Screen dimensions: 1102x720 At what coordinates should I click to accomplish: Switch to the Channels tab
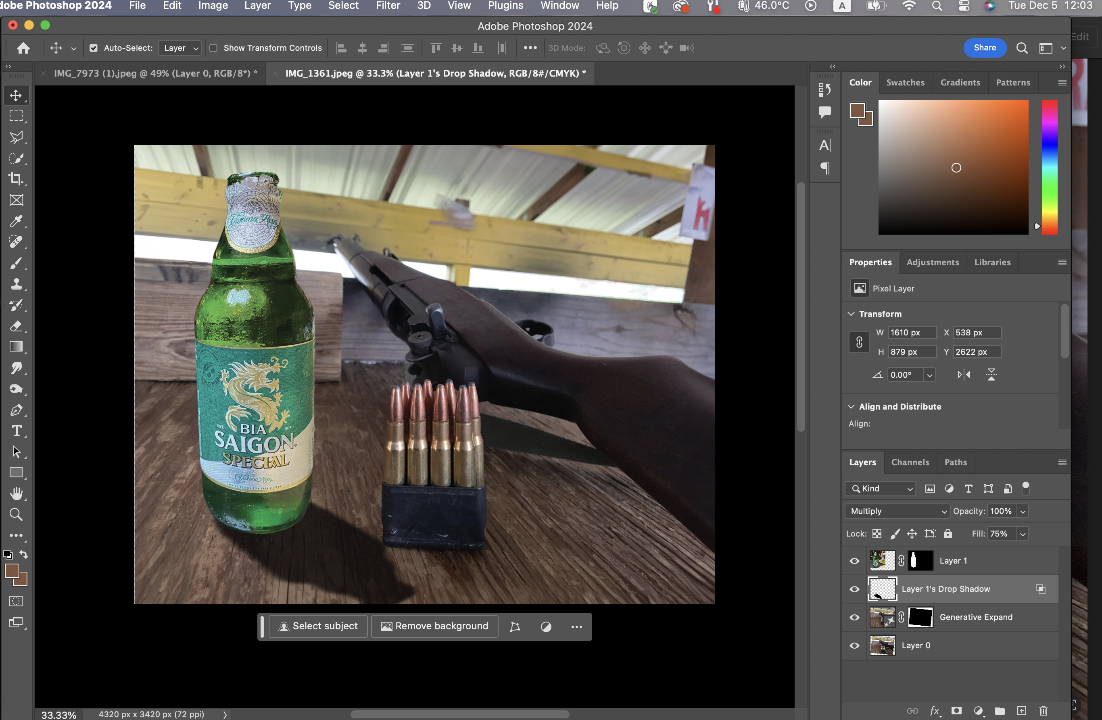coord(910,462)
